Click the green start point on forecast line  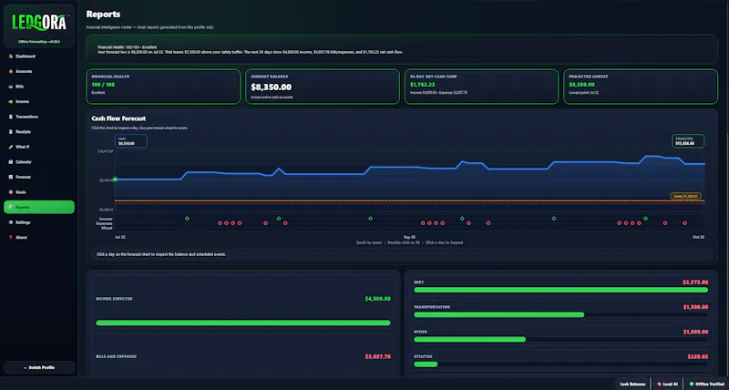[x=116, y=180]
